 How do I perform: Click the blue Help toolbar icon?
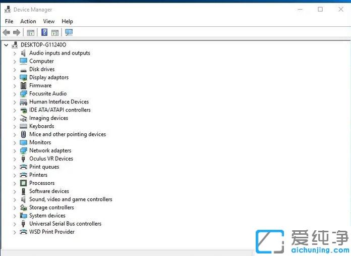click(44, 32)
